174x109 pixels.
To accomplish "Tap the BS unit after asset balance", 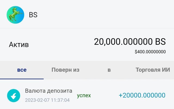I will tap(160, 42).
